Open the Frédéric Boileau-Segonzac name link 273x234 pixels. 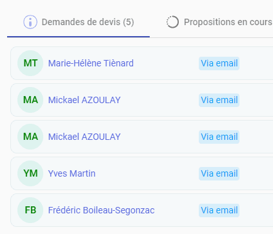point(101,210)
